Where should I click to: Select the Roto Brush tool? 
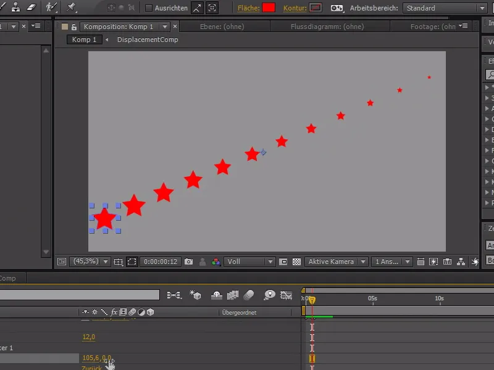point(51,7)
